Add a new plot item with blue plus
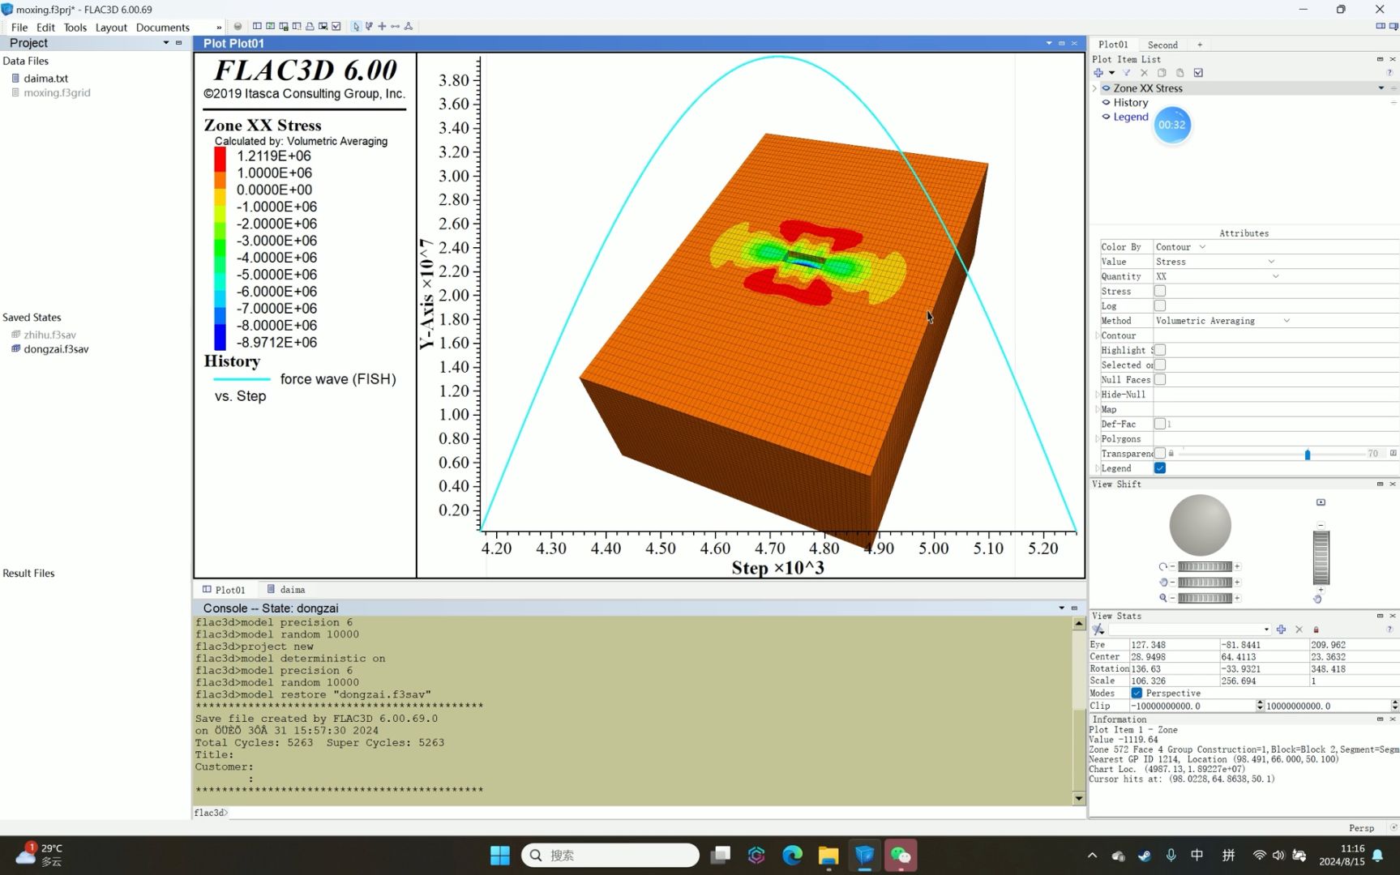This screenshot has width=1400, height=875. 1098,73
